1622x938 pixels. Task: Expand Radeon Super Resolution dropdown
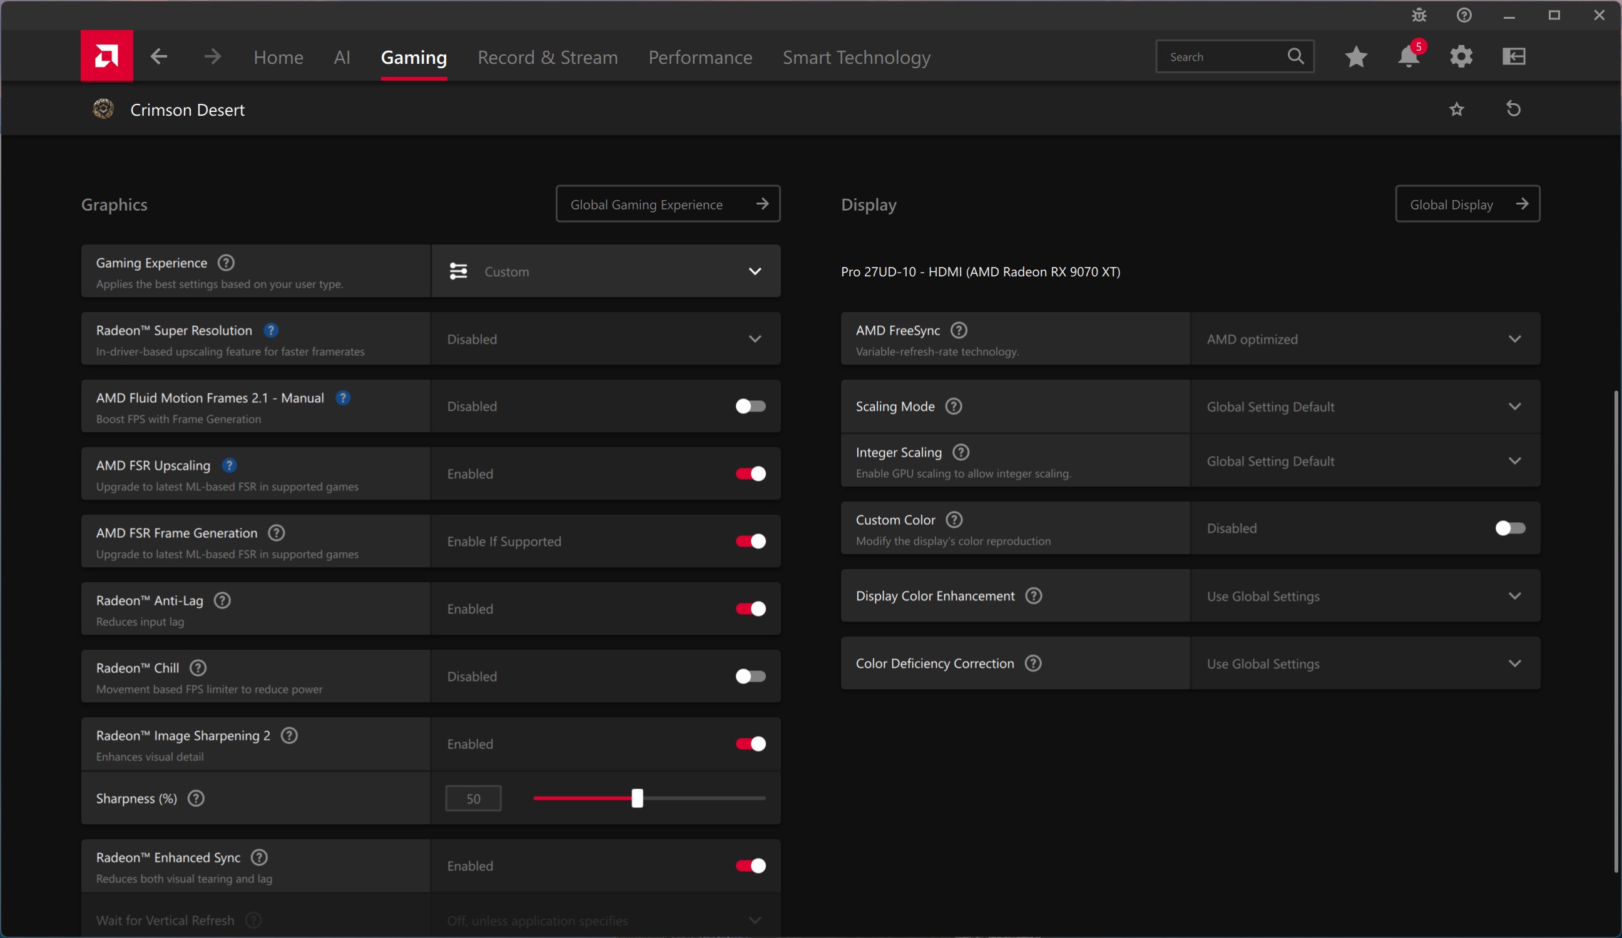pyautogui.click(x=606, y=338)
